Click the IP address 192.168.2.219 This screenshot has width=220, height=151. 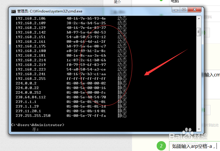[x=31, y=65]
